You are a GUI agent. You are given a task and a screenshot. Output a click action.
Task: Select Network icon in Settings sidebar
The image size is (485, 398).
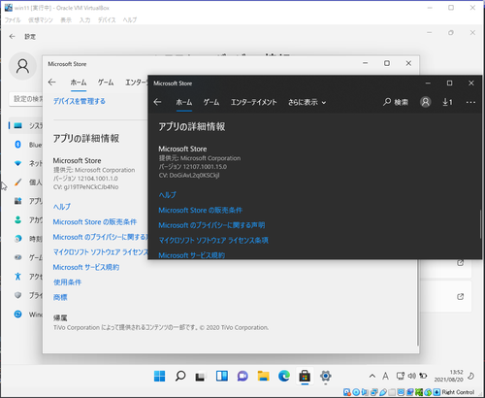18,163
